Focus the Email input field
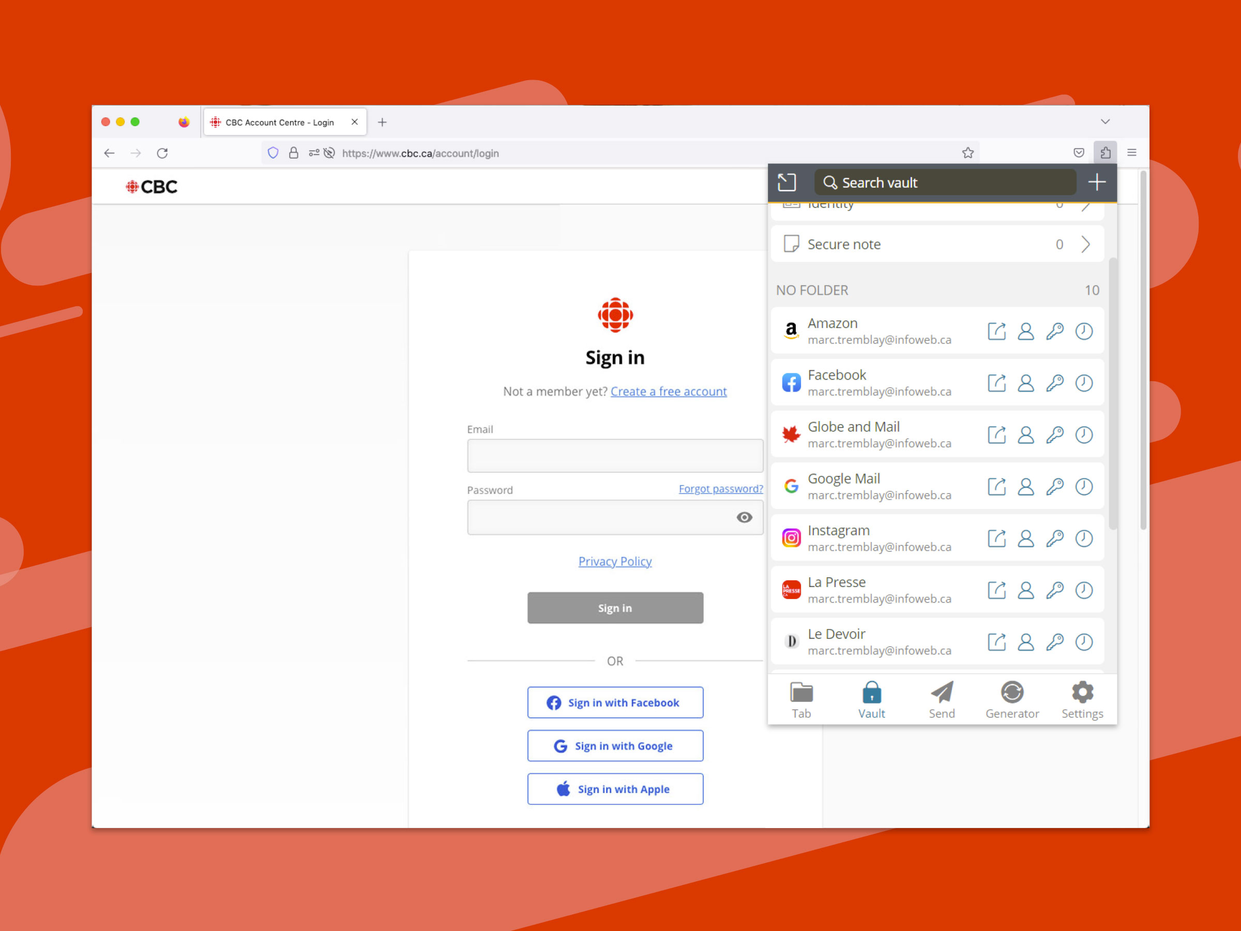The height and width of the screenshot is (931, 1241). point(615,456)
